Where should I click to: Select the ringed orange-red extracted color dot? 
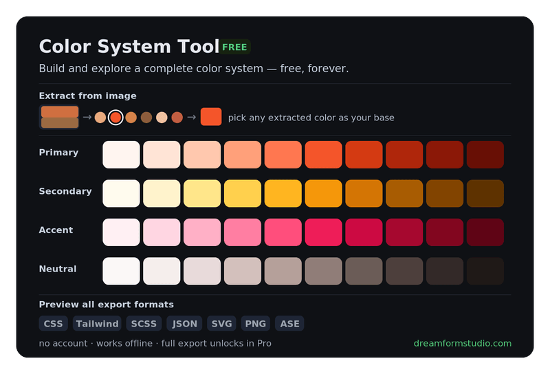(x=115, y=117)
